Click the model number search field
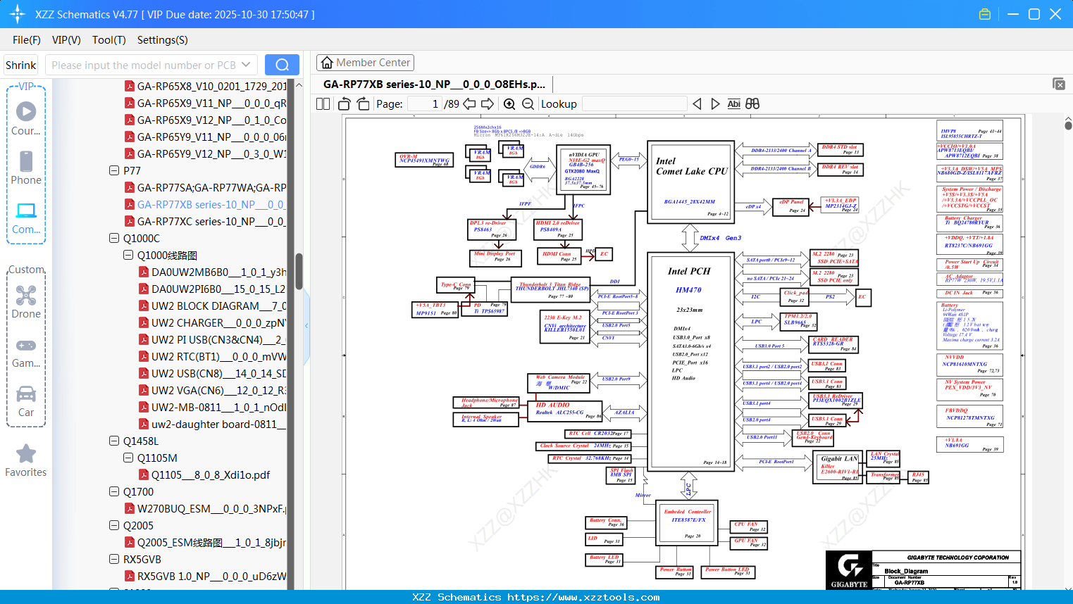 [144, 65]
